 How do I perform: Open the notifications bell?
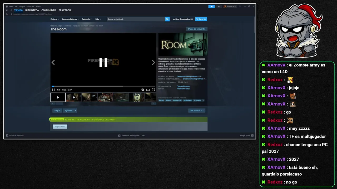[x=219, y=6]
